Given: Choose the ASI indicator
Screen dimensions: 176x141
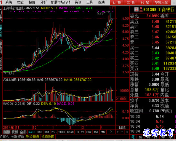Looking at the screenshot, I should (x=96, y=132).
